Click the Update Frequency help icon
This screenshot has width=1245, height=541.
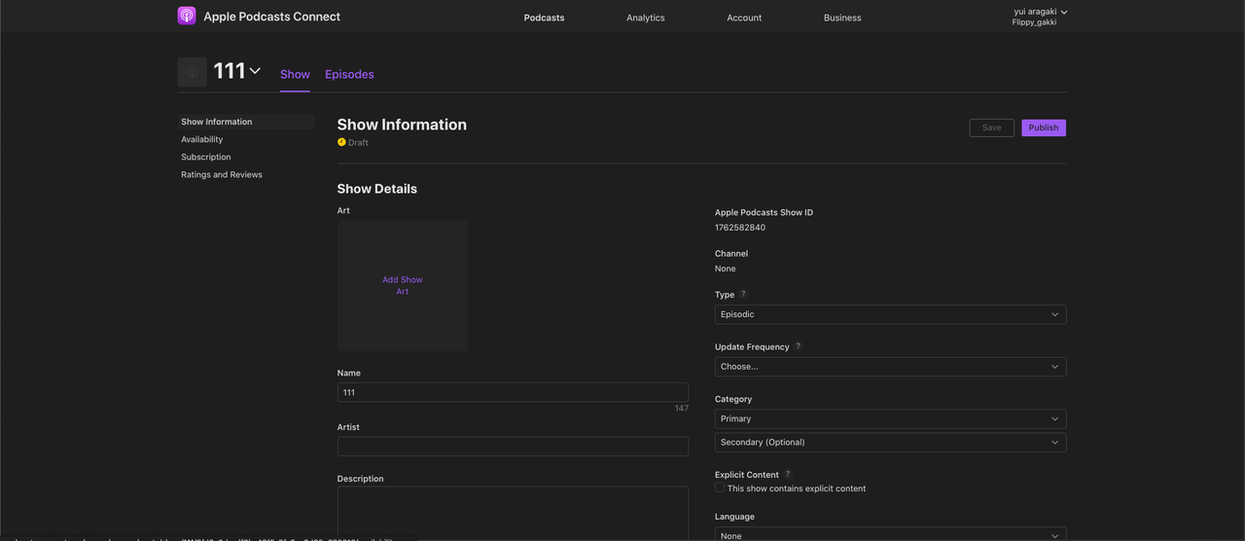click(799, 346)
